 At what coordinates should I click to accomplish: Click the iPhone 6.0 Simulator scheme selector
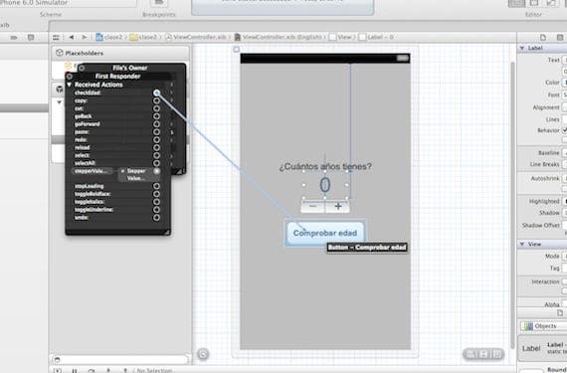coord(69,3)
